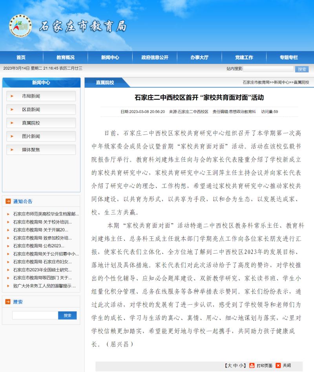This screenshot has height=372, width=314.
Task: Open the 政府信息公开 navigation menu
Action: point(155,57)
